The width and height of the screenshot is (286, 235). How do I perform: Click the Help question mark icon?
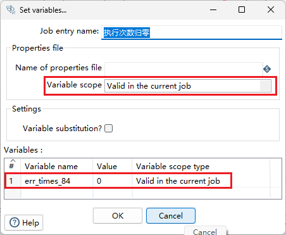click(15, 222)
